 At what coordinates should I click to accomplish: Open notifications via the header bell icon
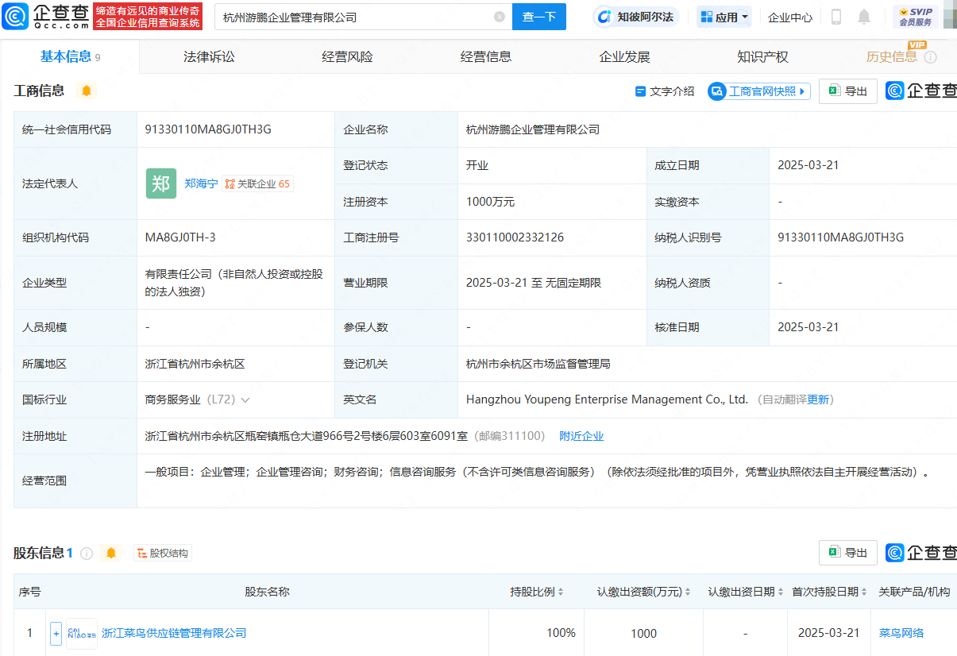[x=864, y=17]
